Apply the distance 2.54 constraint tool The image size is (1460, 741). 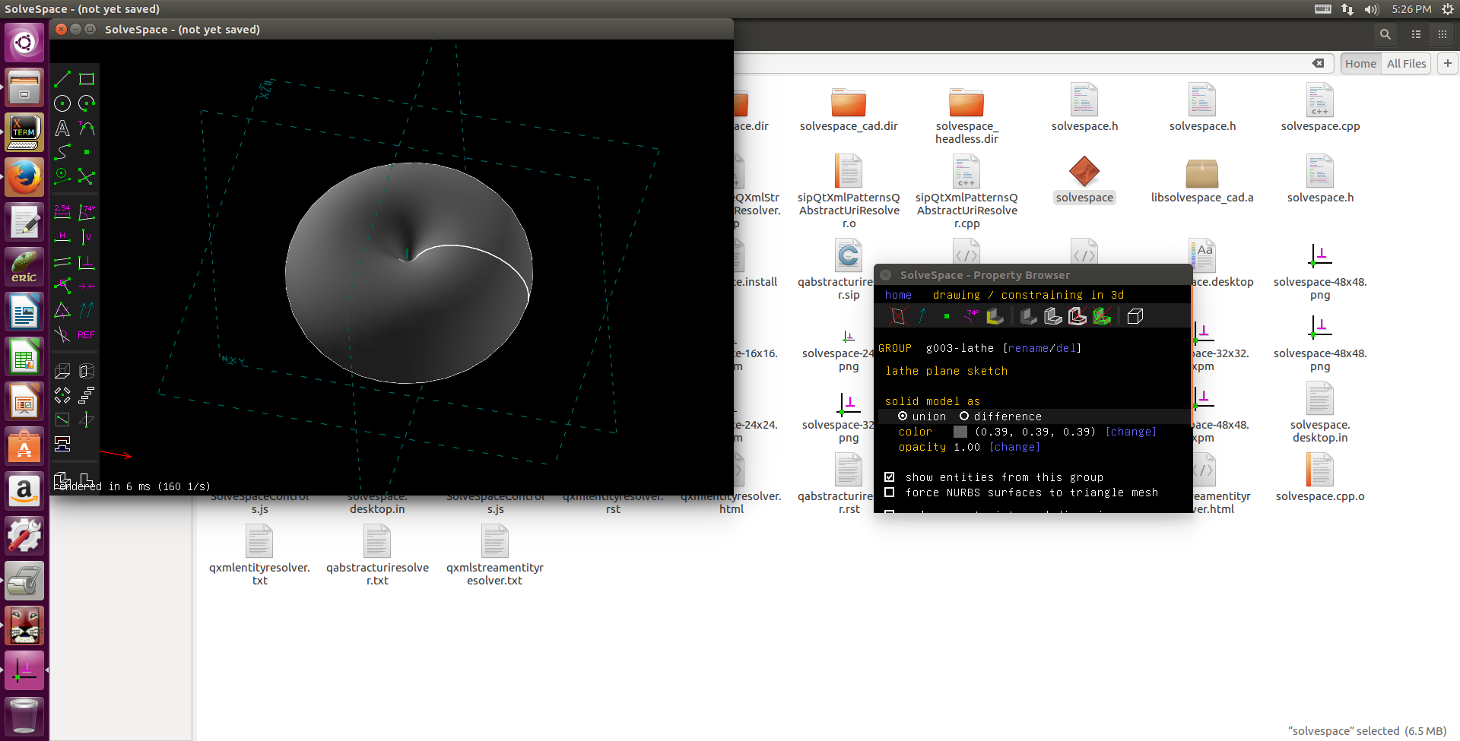(62, 213)
